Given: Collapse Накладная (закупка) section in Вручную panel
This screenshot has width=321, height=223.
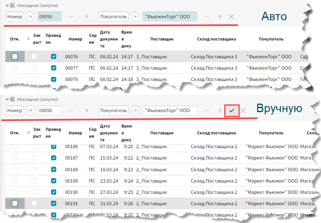Looking at the screenshot, I should pyautogui.click(x=7, y=99).
